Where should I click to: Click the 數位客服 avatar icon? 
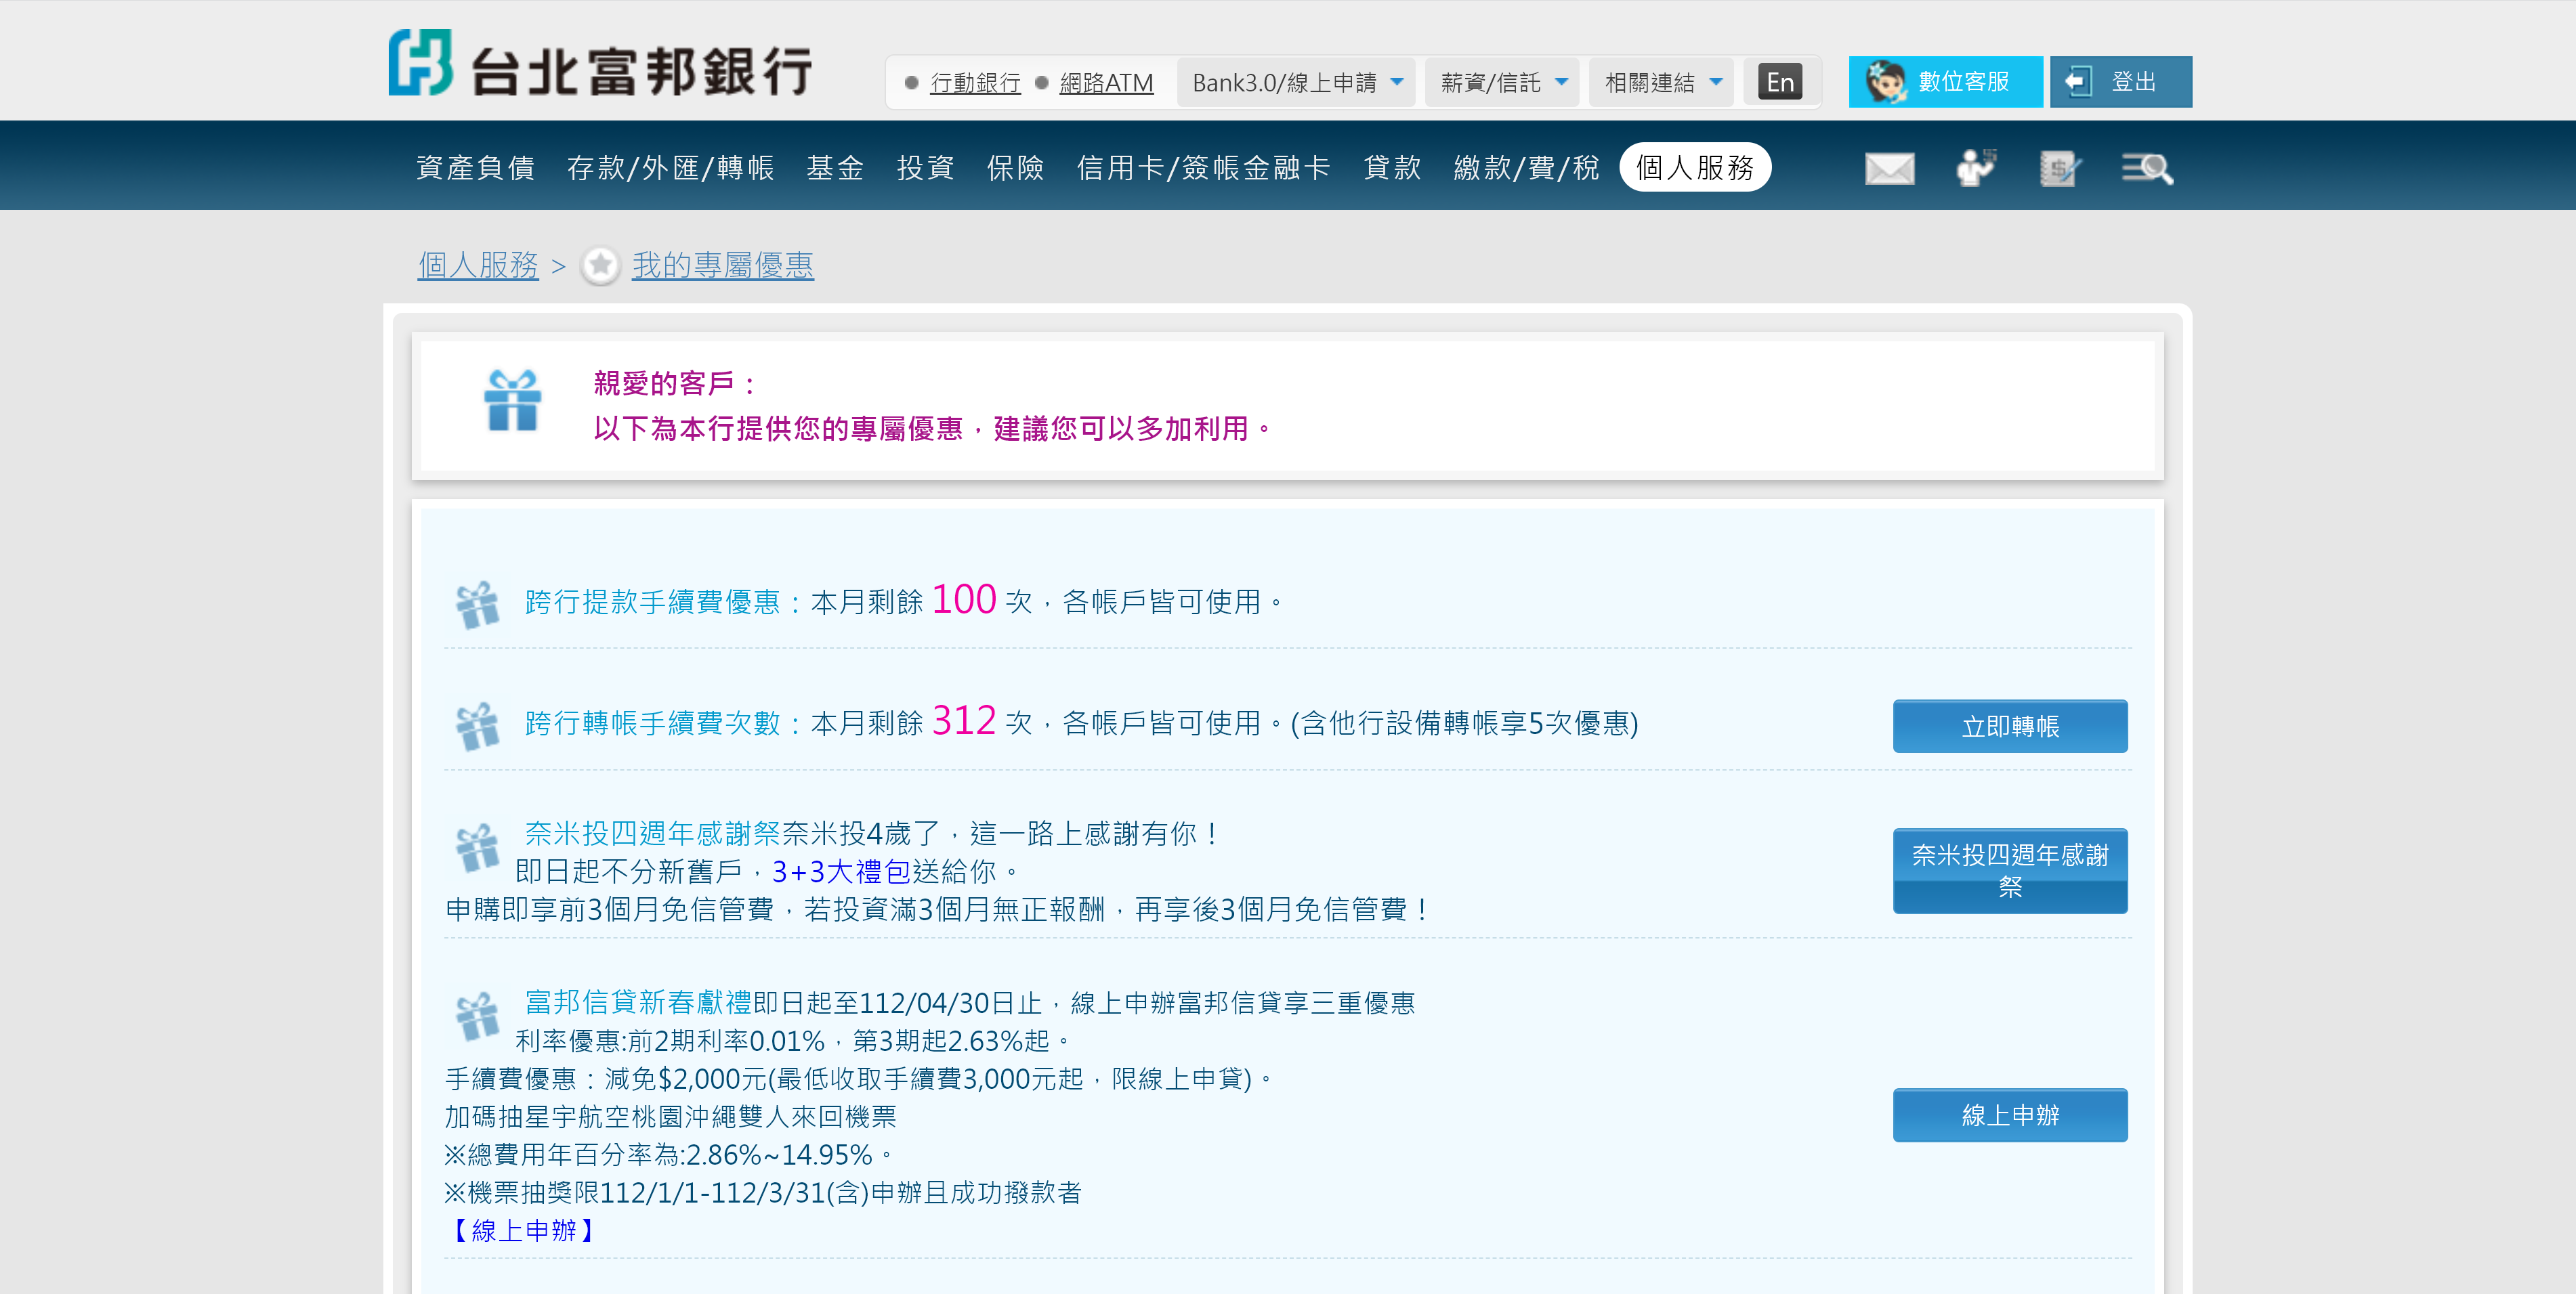point(1886,82)
